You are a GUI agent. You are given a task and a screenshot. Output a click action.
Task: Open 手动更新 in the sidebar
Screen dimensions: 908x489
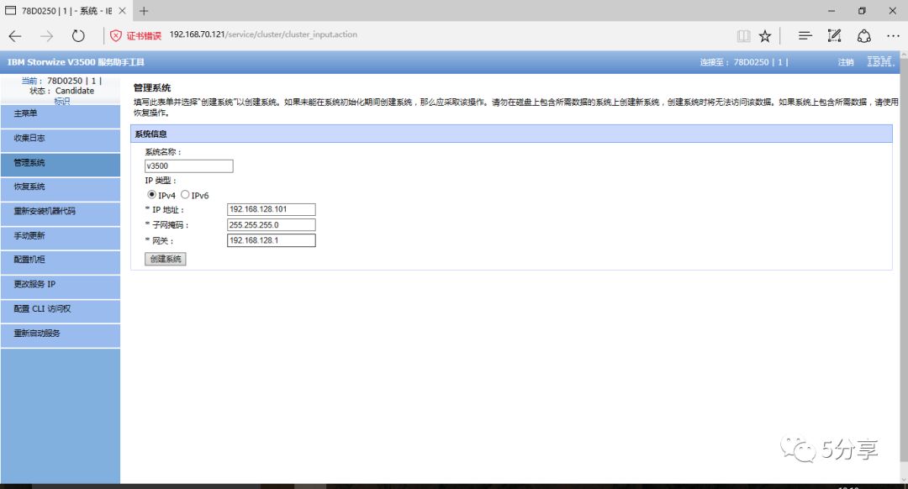pyautogui.click(x=61, y=238)
